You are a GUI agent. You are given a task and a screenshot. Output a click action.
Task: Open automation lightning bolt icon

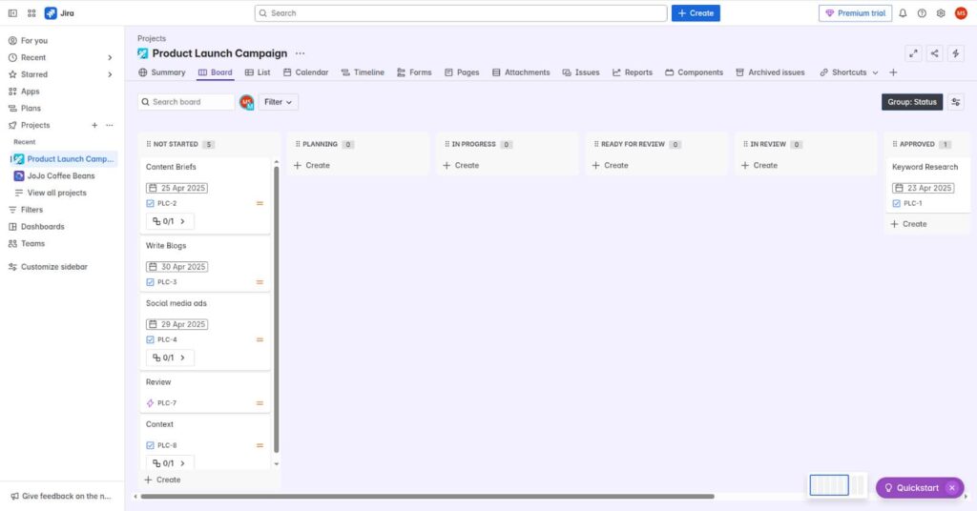956,53
